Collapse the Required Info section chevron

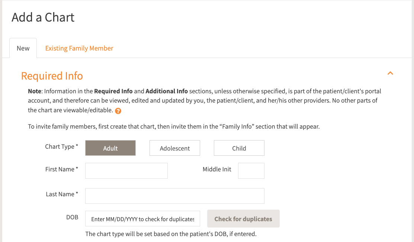click(x=390, y=73)
